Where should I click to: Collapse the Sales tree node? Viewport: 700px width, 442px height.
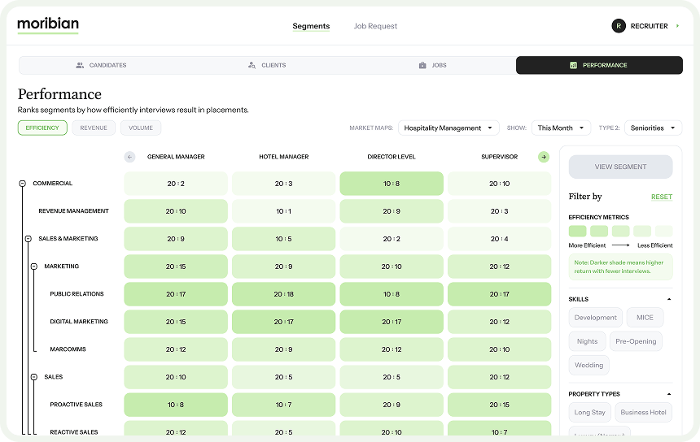34,377
